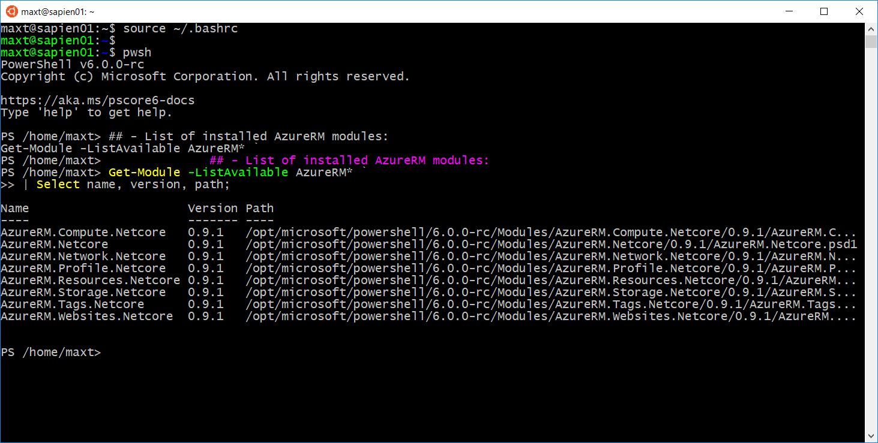
Task: Click the 'AzureRM.Netcore' module name
Action: click(x=55, y=245)
